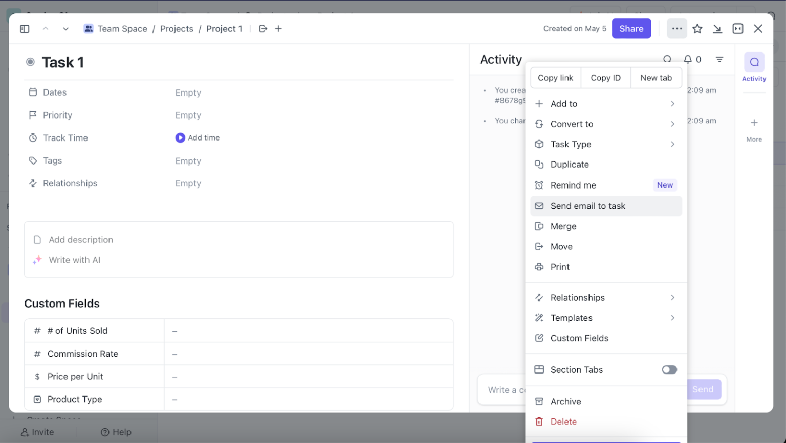The image size is (786, 443).
Task: Open the Activity filter icon
Action: point(720,59)
